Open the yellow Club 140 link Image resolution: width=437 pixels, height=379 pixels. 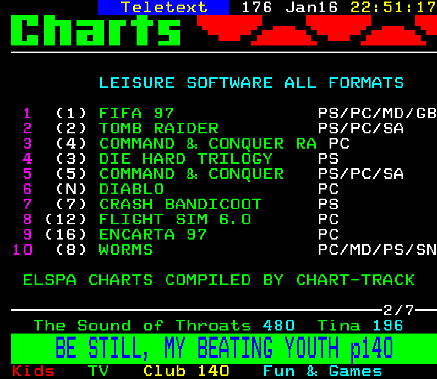[x=186, y=371]
